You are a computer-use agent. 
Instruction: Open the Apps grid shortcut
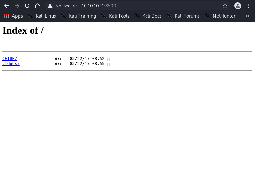(13, 16)
